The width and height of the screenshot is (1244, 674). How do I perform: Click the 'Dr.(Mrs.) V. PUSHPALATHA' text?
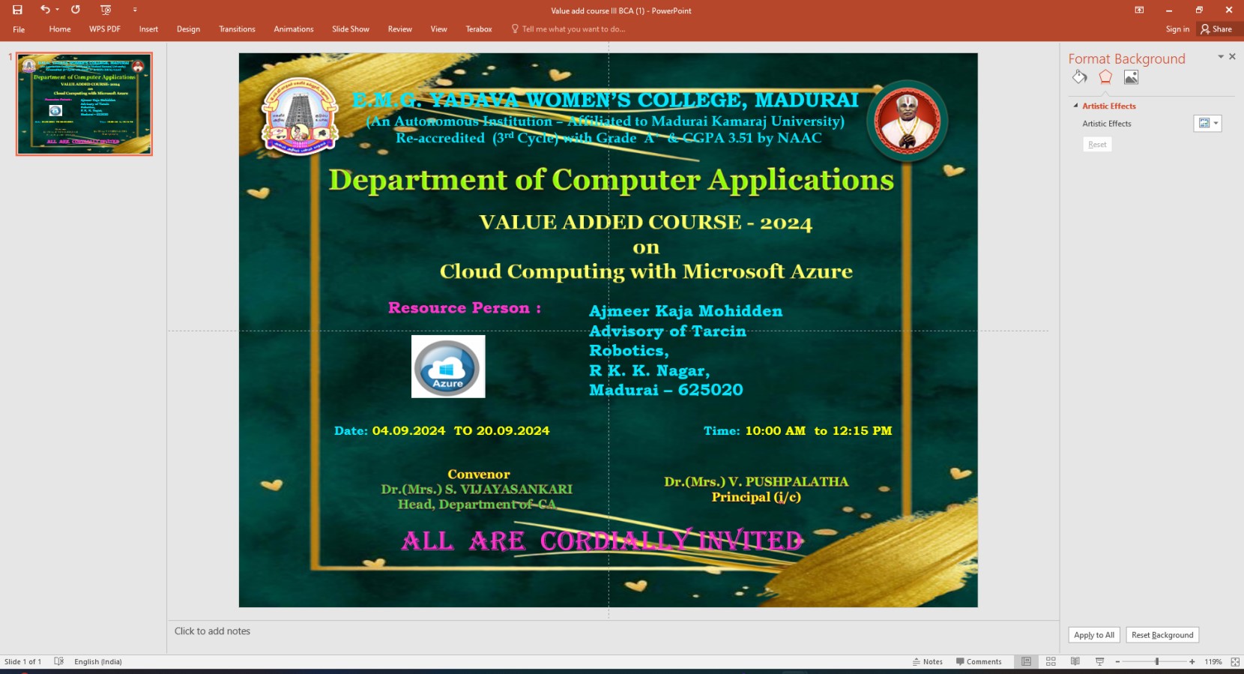756,482
